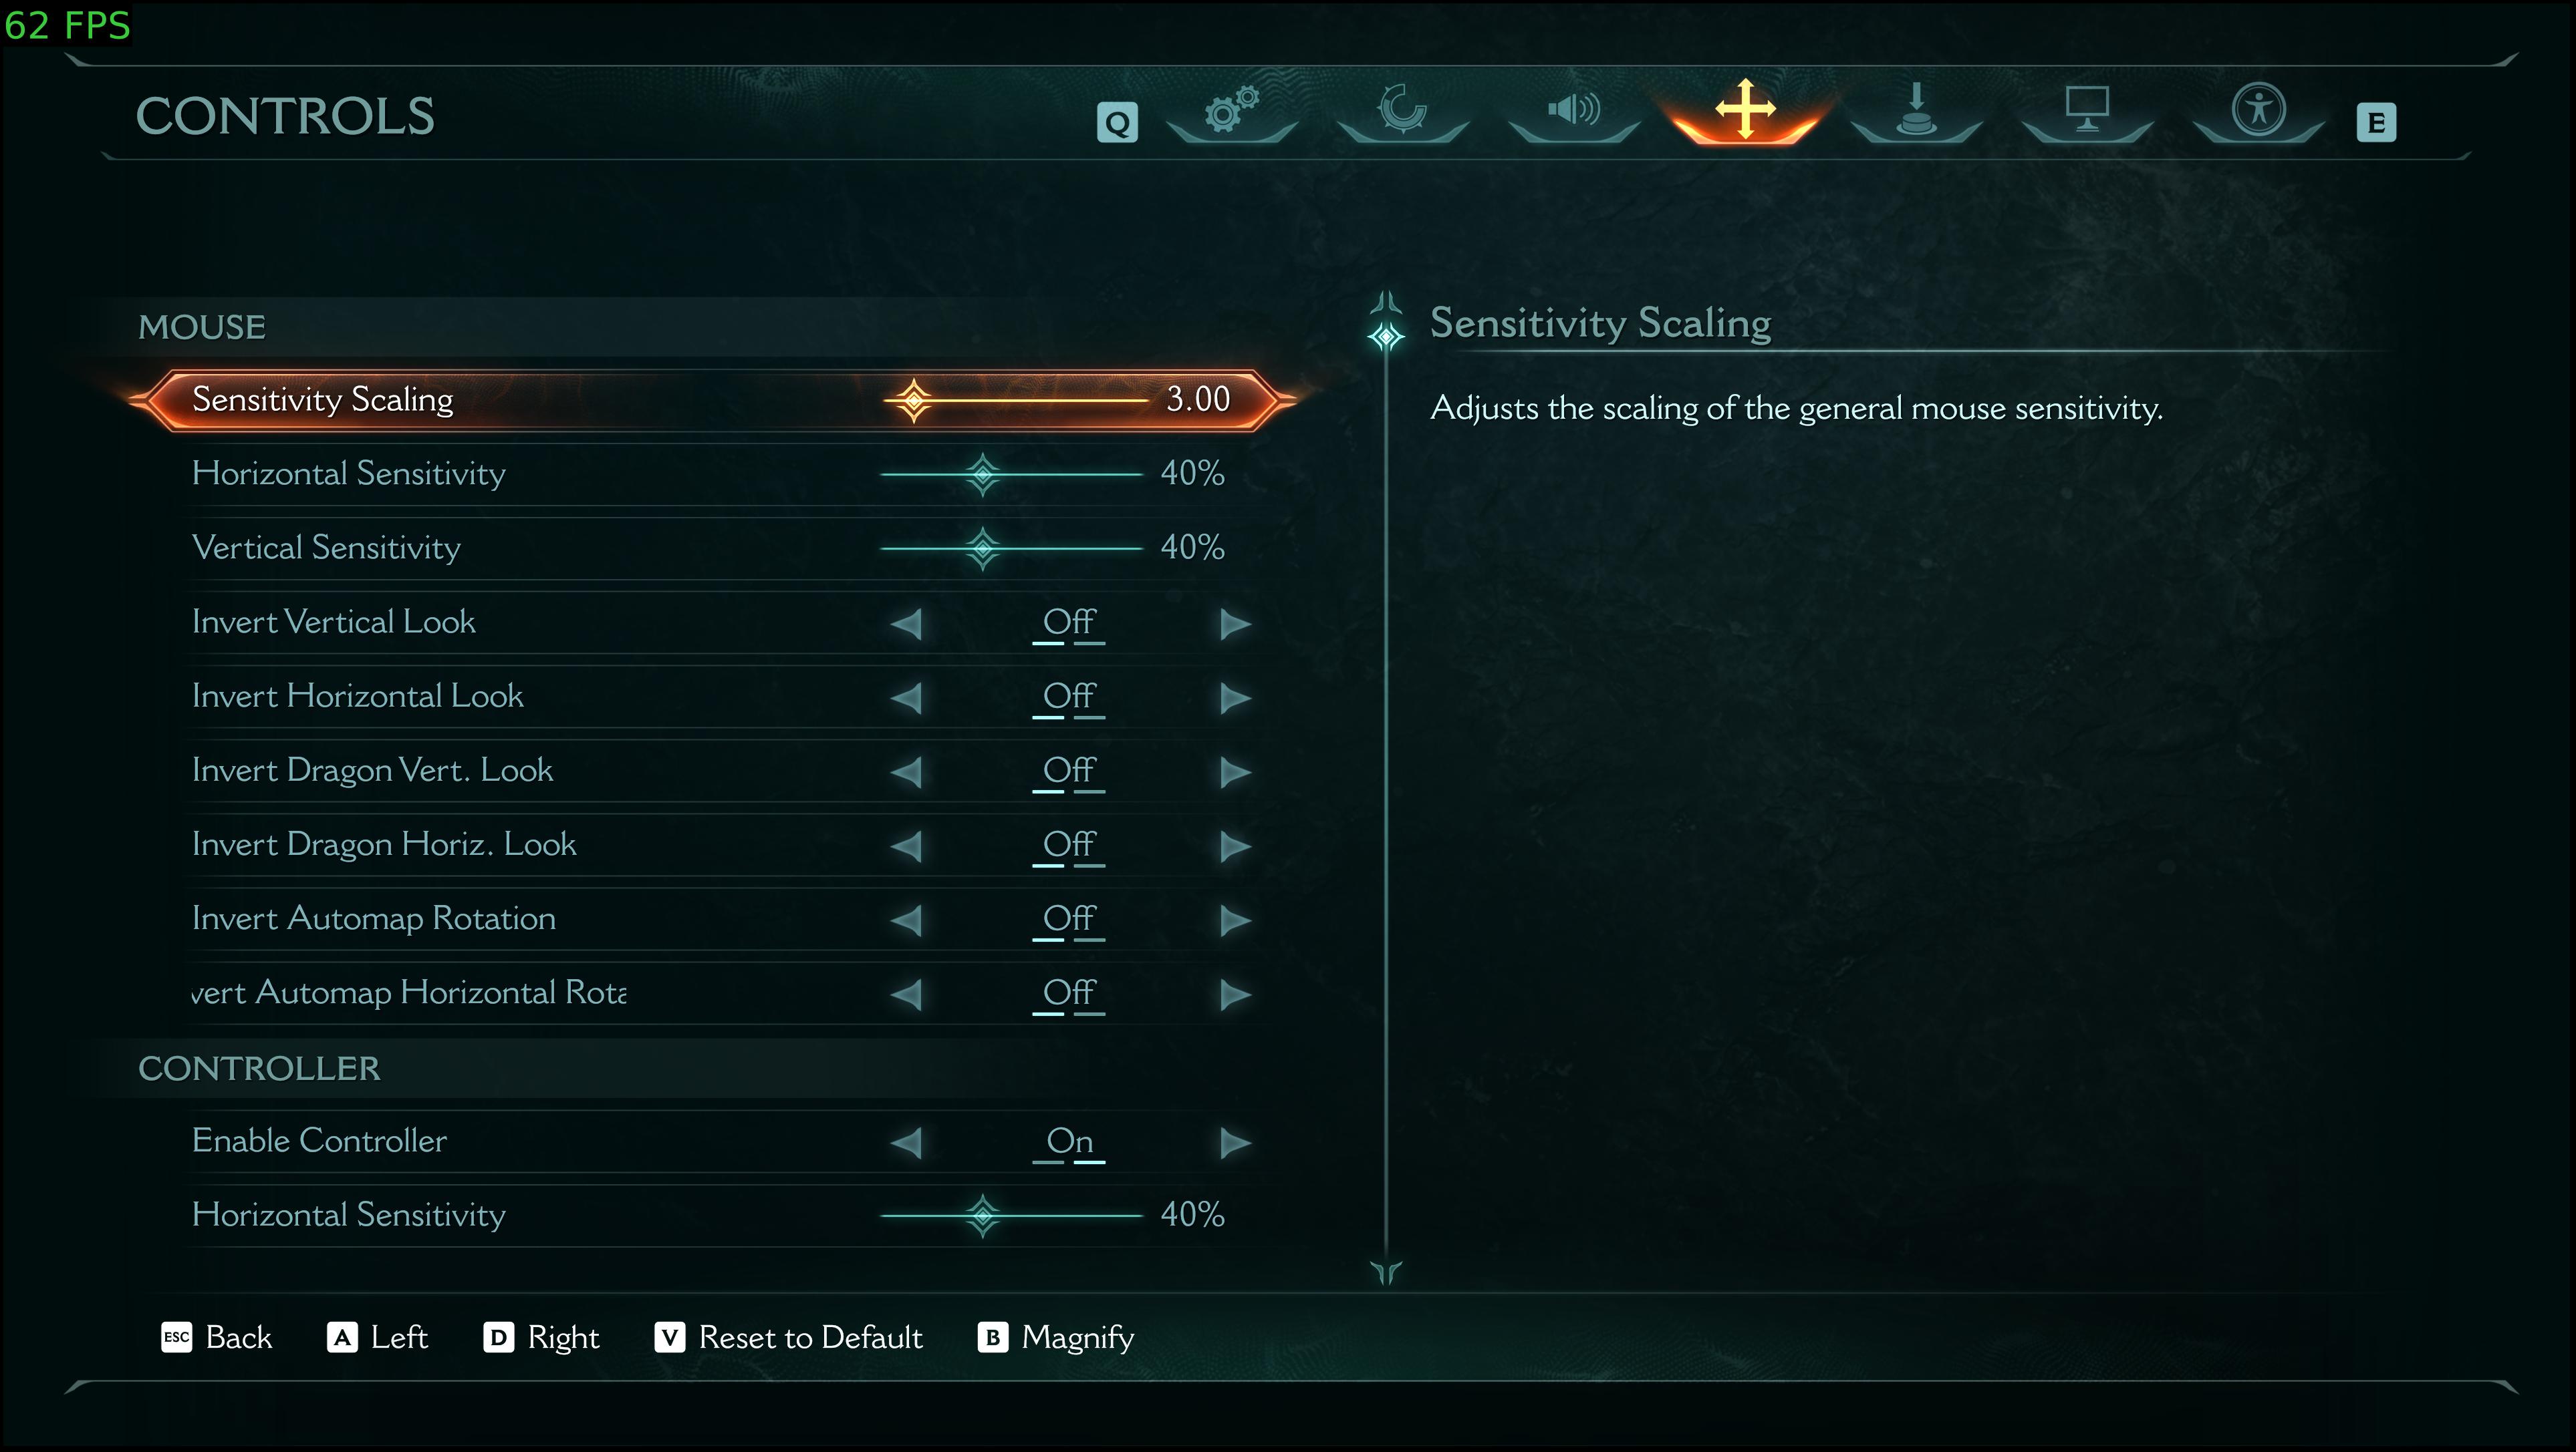
Task: Click the mouse Vertical Sensitivity slider handle
Action: coord(983,548)
